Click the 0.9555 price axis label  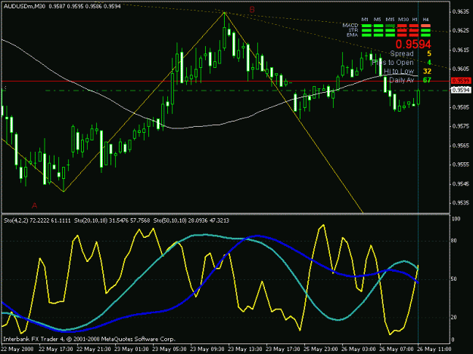461,165
